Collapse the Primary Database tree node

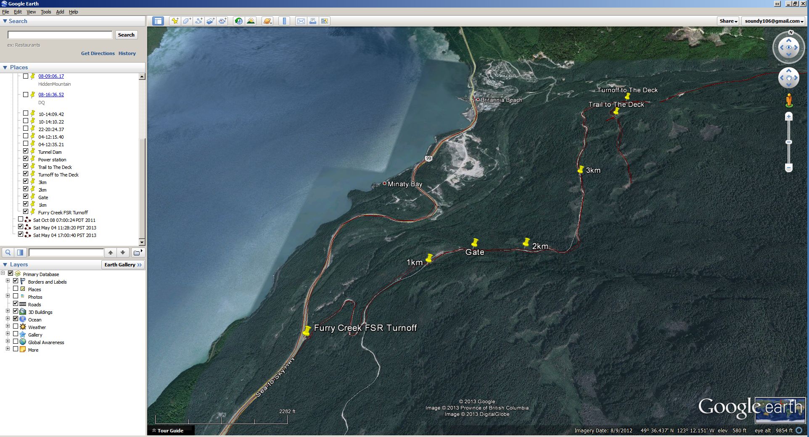(x=3, y=274)
